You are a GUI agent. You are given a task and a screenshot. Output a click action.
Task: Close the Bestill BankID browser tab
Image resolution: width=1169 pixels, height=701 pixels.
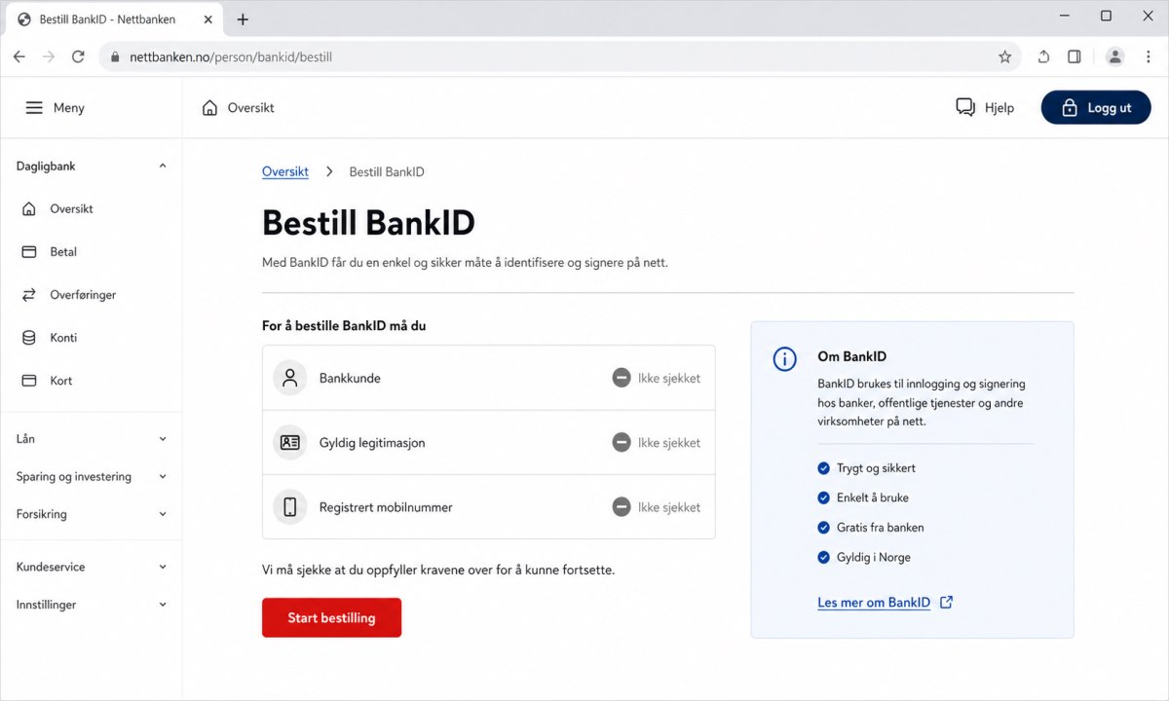click(x=208, y=19)
